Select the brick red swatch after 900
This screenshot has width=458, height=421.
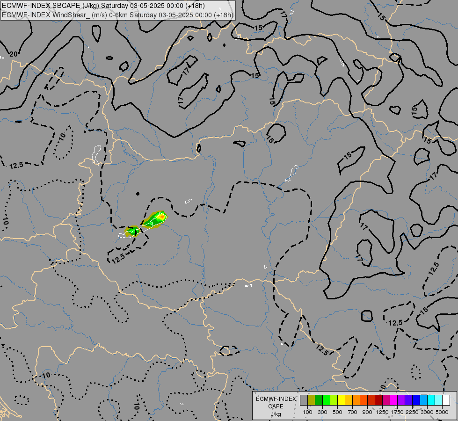[371, 400]
